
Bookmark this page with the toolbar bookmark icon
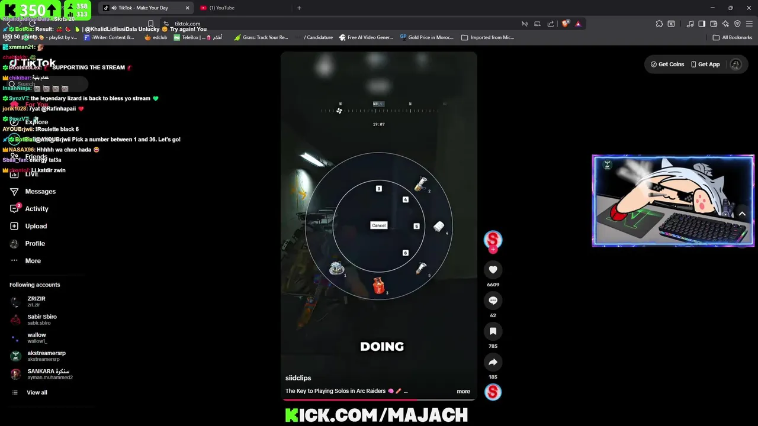(x=151, y=24)
